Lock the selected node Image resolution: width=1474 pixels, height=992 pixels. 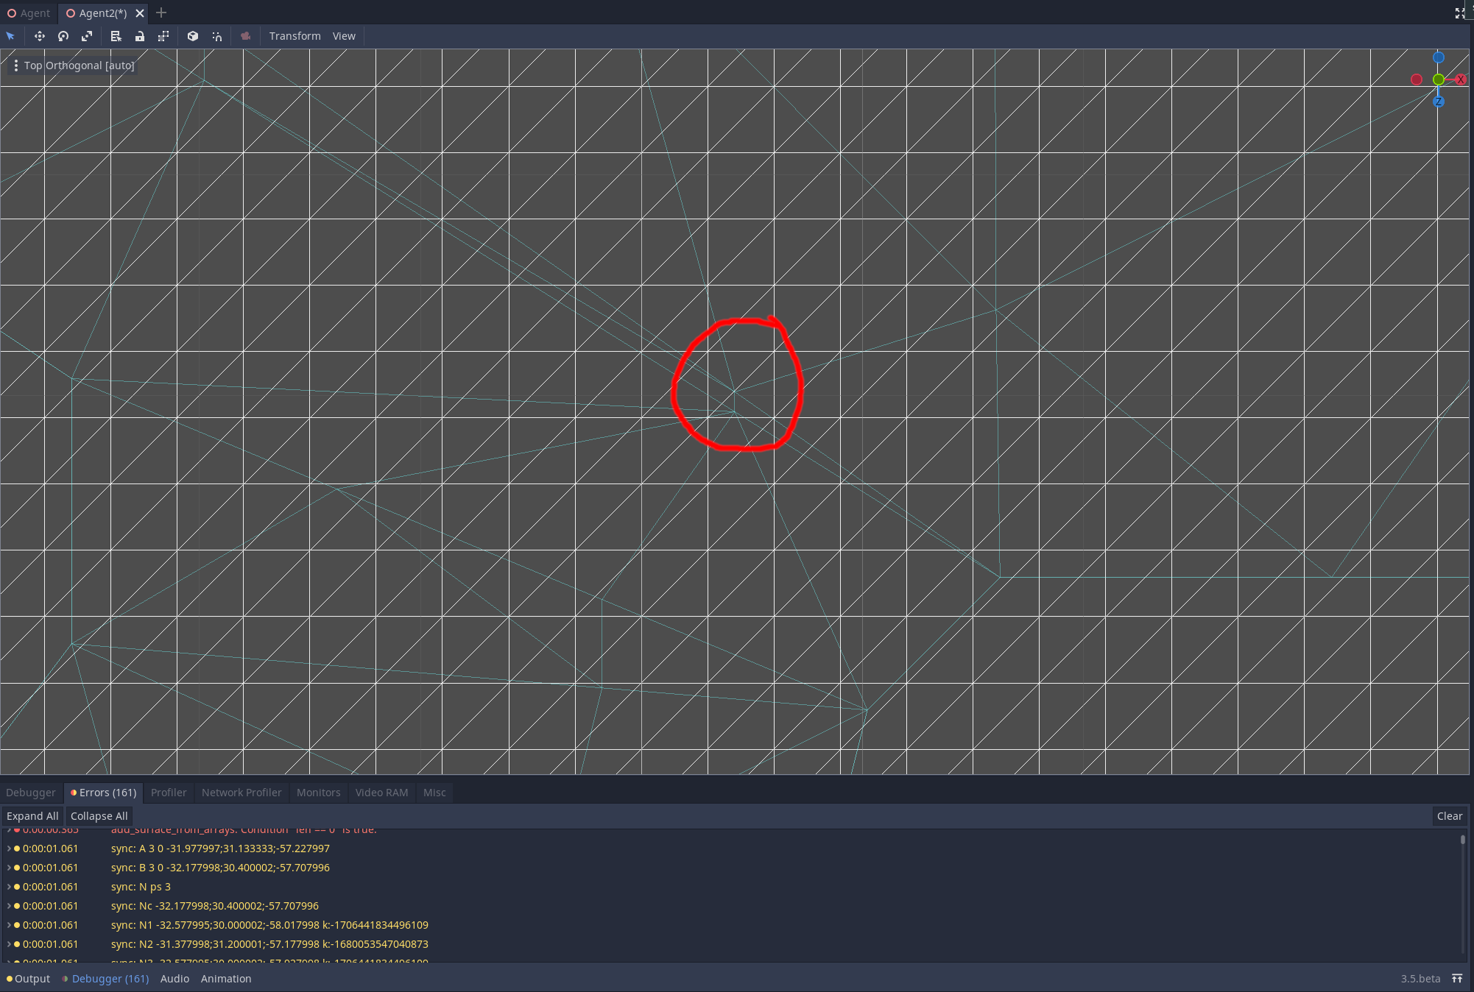tap(140, 35)
